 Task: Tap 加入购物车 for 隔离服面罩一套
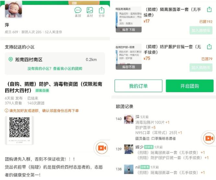coord(201,30)
